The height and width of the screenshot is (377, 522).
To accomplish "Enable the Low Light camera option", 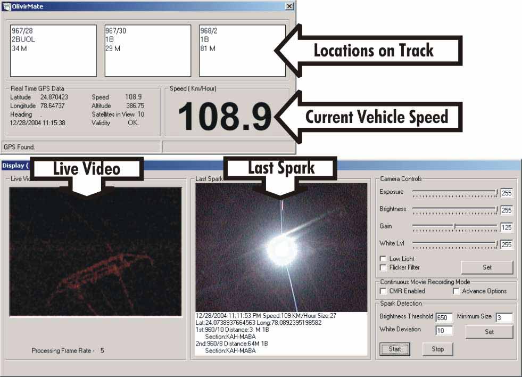I will (382, 259).
